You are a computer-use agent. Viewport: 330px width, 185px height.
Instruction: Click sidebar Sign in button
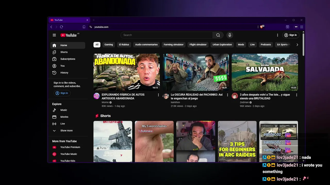62,93
